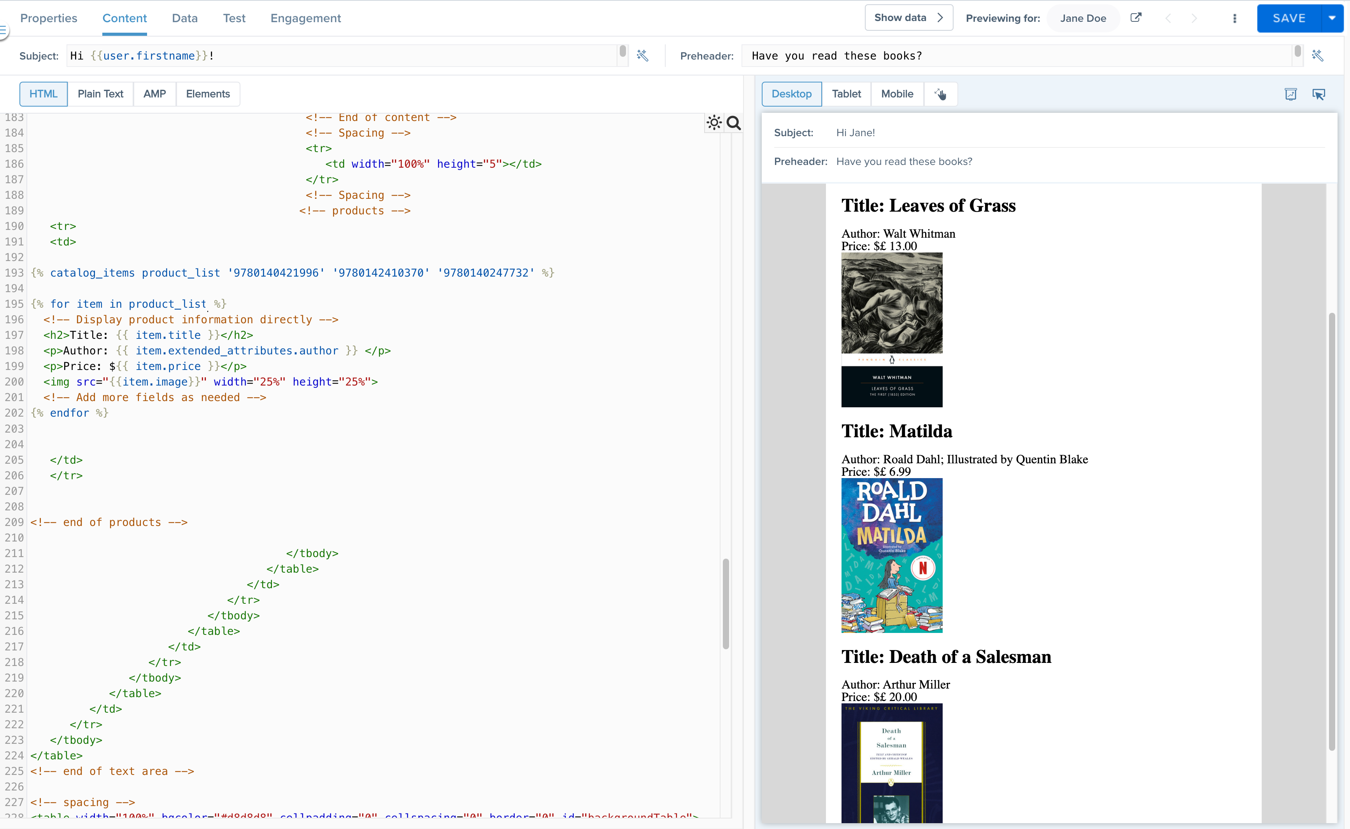Click the Show data button
1350x829 pixels.
[x=908, y=18]
